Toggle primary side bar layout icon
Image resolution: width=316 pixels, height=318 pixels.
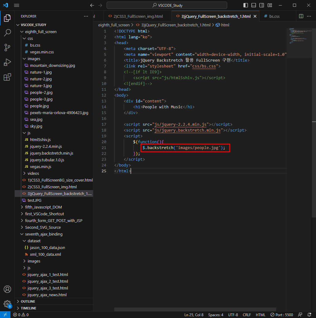[246, 5]
